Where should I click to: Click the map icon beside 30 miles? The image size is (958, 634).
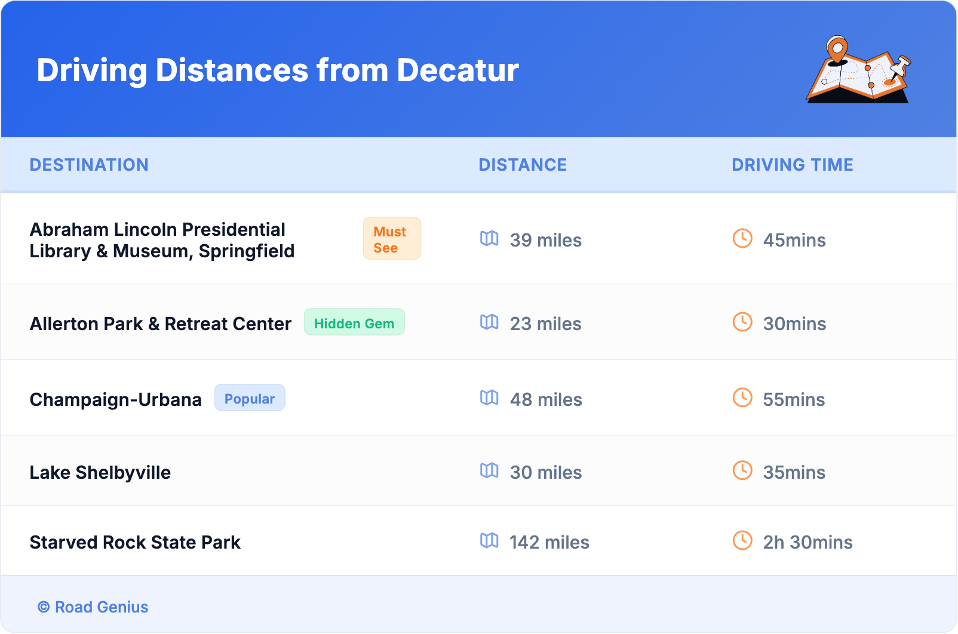489,471
